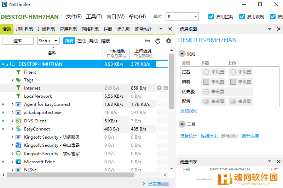283x188 pixels.
Task: Click the Kingsoft Security 防御服务 icon
Action: click(18, 137)
